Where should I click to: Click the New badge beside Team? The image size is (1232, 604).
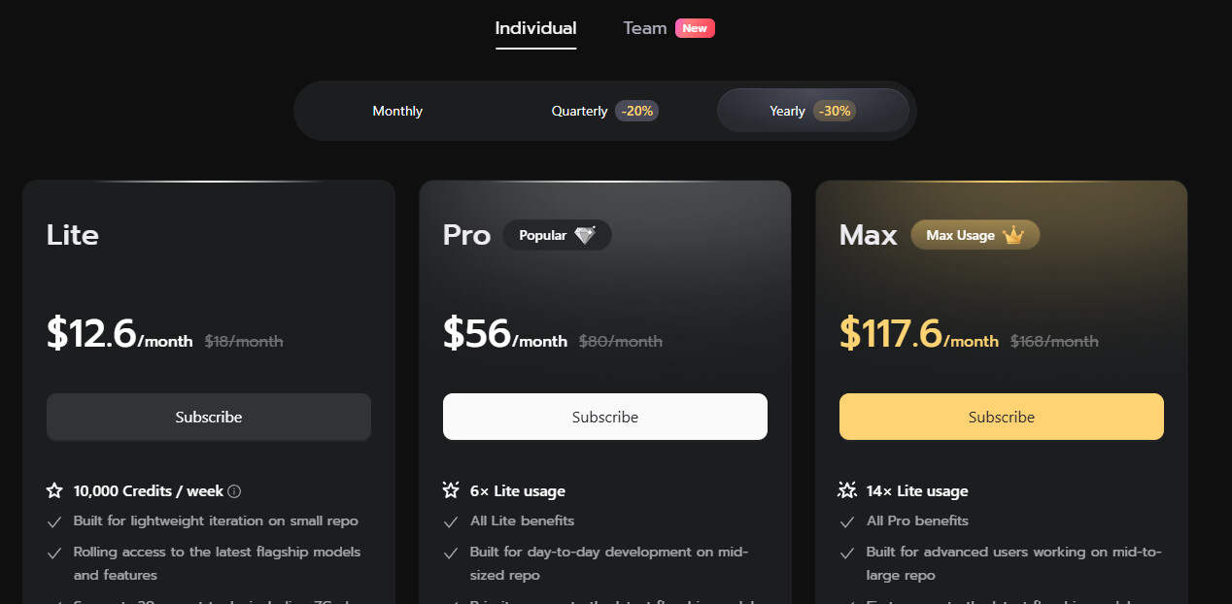click(695, 28)
